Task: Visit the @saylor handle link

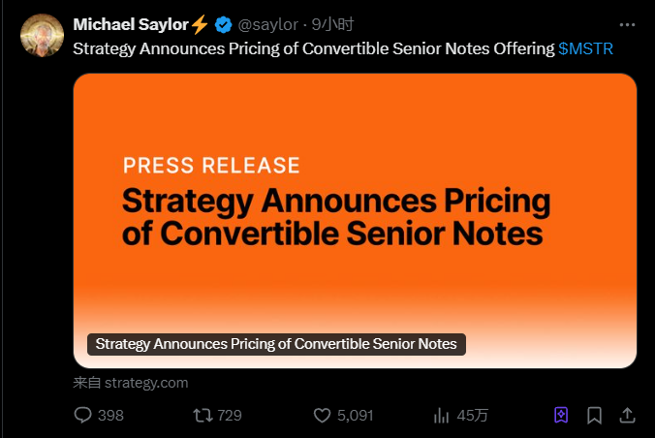Action: (267, 24)
